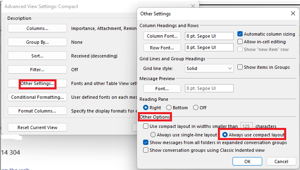The image size is (300, 170).
Task: Click the 'None' Group By description
Action: (x=77, y=42)
